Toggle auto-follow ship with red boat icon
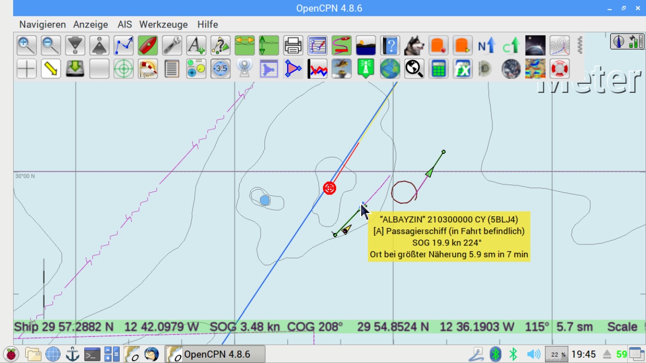The height and width of the screenshot is (363, 646). [x=148, y=45]
